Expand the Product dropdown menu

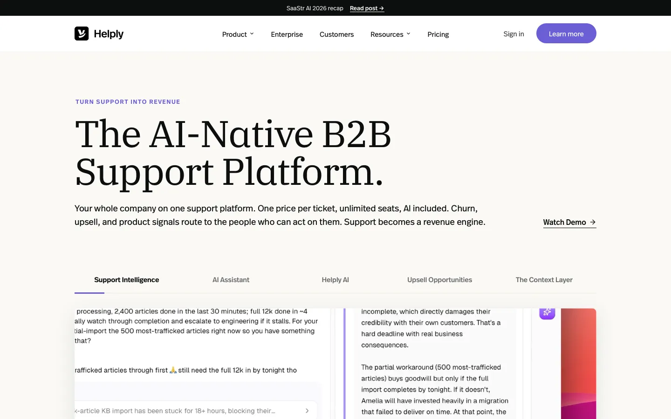(238, 34)
